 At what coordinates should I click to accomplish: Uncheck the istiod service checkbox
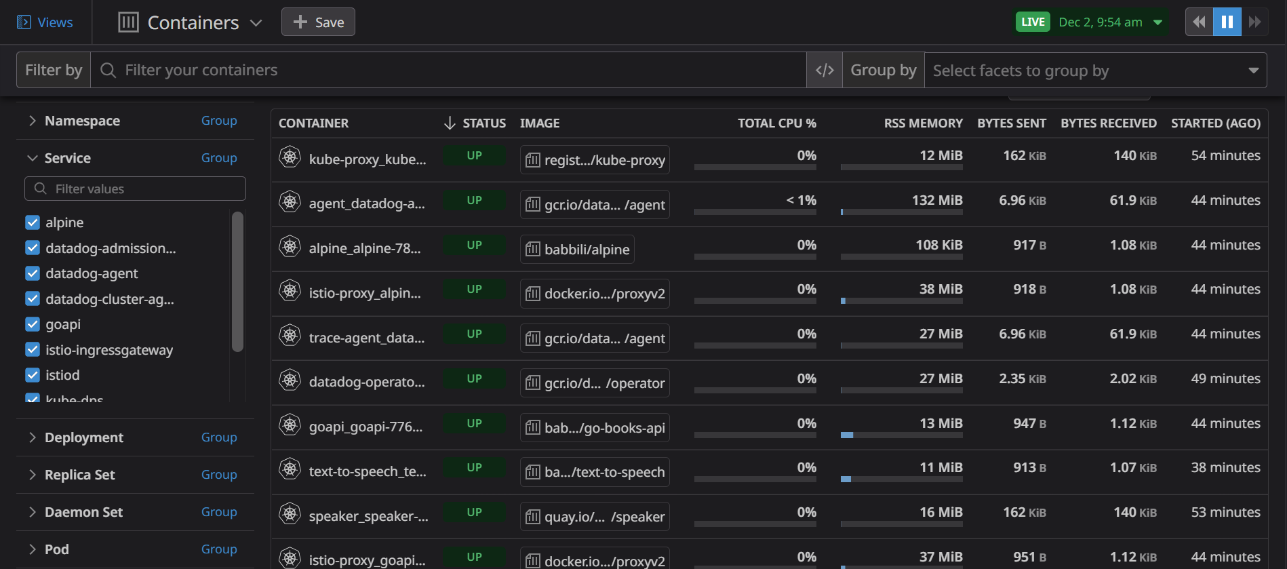coord(33,375)
